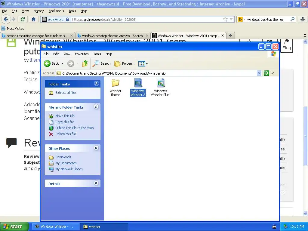Click the Up folder icon in Explorer toolbar
The image size is (308, 231).
(85, 63)
